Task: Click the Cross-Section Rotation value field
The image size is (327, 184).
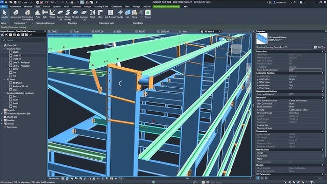Action: (306, 70)
